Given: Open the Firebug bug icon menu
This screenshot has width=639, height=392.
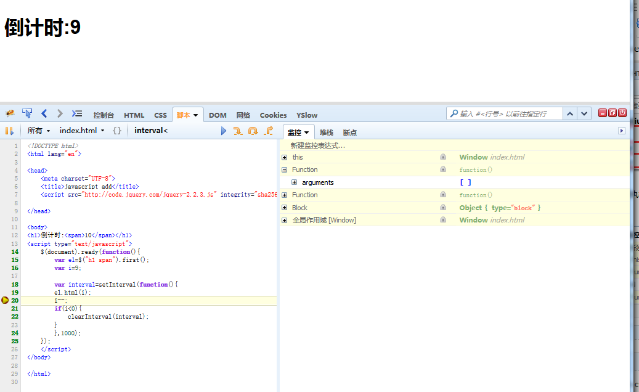Looking at the screenshot, I should pyautogui.click(x=10, y=113).
